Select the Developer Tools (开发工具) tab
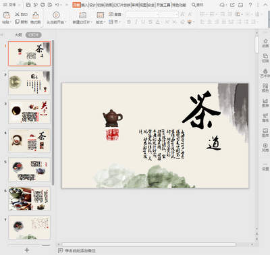 point(163,5)
